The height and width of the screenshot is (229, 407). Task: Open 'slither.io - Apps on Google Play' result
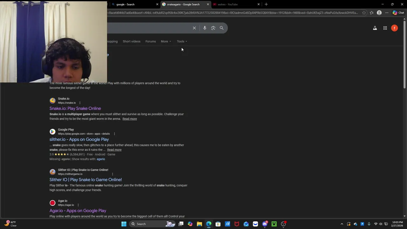point(79,139)
